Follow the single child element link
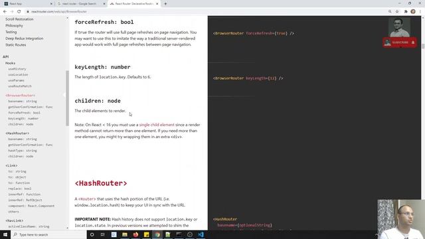 click(x=157, y=125)
